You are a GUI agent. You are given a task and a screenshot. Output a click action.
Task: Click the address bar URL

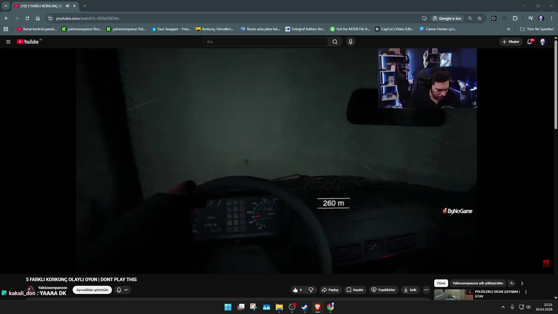pos(87,18)
